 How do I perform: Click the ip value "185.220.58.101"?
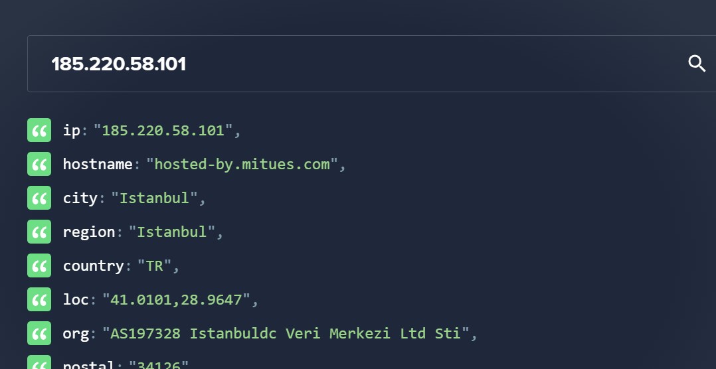point(163,131)
